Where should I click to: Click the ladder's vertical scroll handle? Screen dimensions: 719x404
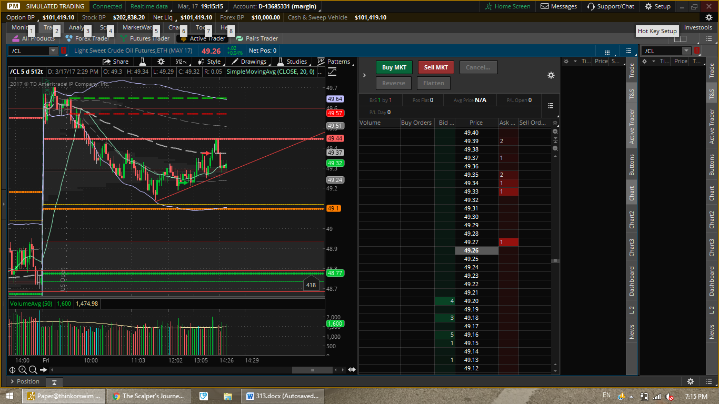(x=555, y=261)
